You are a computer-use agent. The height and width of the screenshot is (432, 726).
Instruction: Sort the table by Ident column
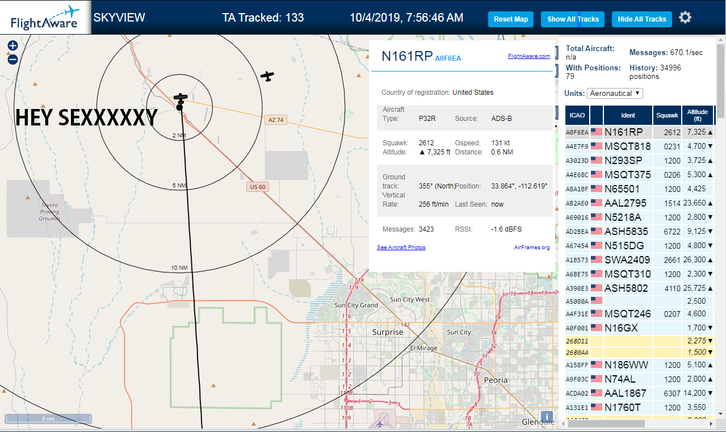pos(628,115)
